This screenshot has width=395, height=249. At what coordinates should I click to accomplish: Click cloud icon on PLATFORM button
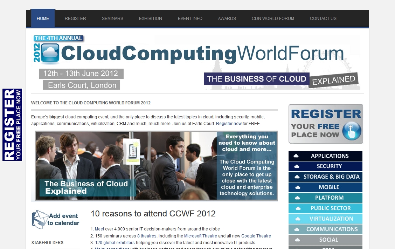tap(298, 198)
